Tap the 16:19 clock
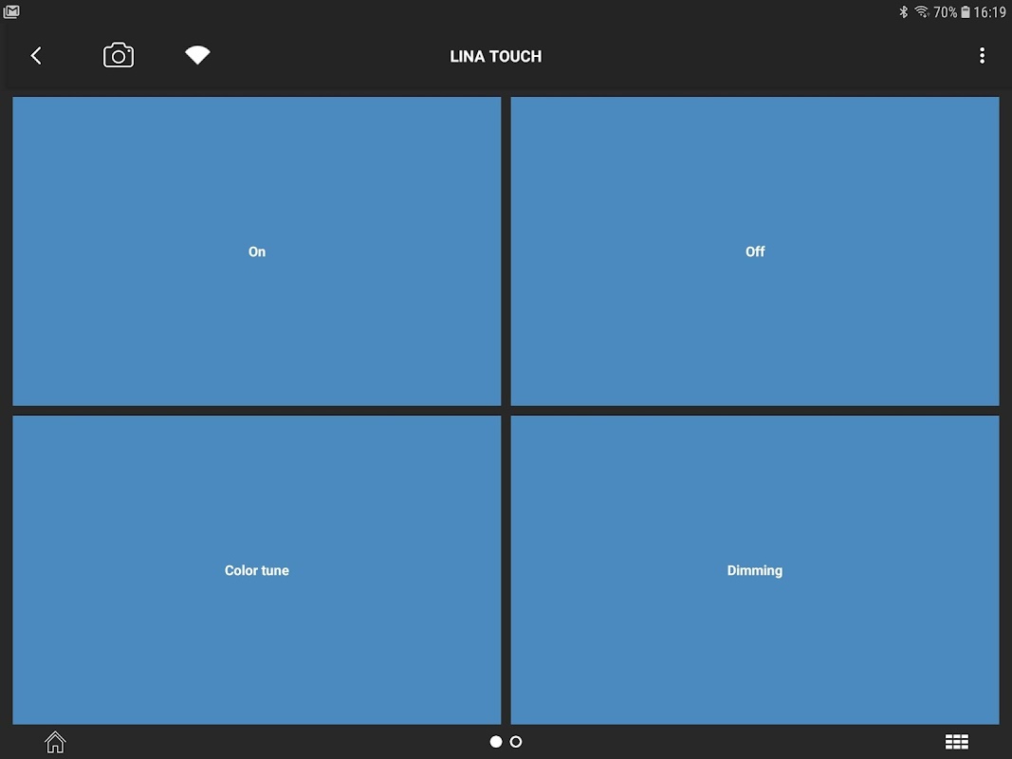The width and height of the screenshot is (1012, 759). pos(990,12)
